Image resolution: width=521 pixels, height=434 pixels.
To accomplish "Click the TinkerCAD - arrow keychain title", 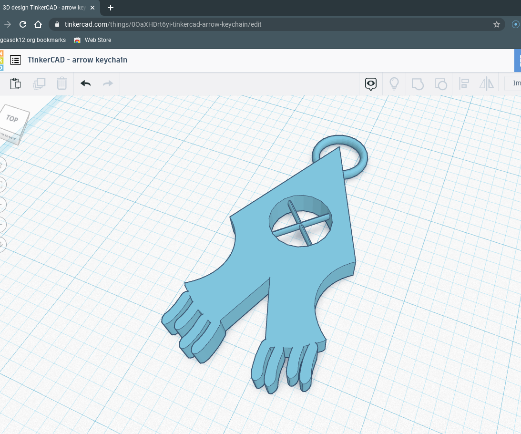I will click(77, 60).
